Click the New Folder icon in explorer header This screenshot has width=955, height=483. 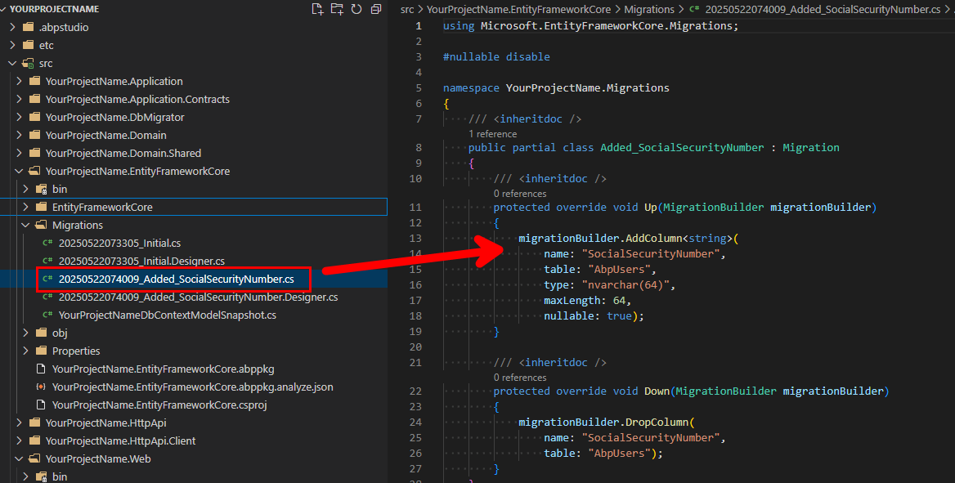(338, 9)
